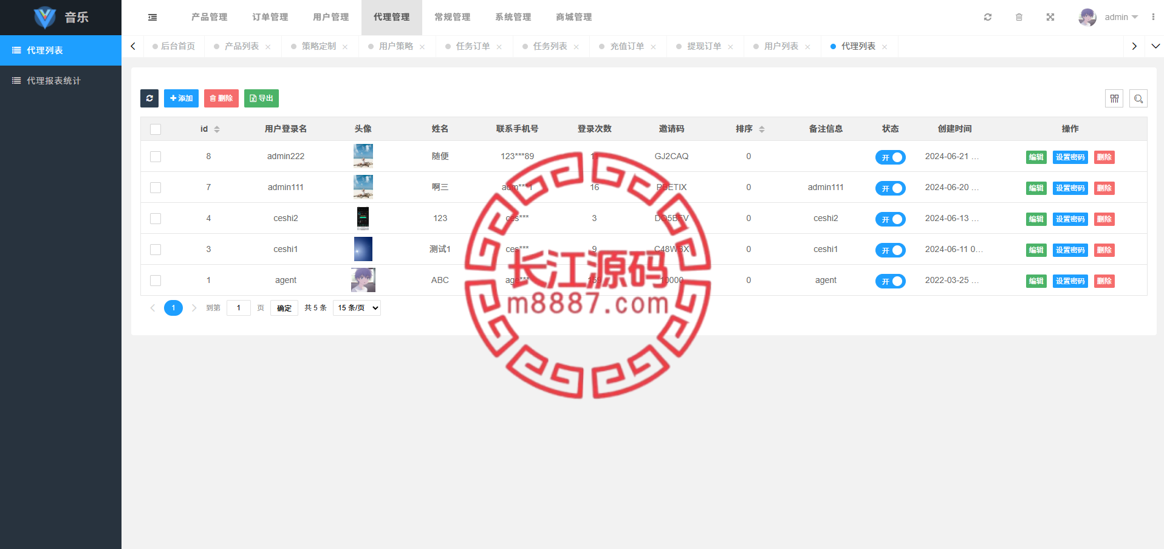The image size is (1164, 549).
Task: Click the trash icon in top header
Action: (1019, 17)
